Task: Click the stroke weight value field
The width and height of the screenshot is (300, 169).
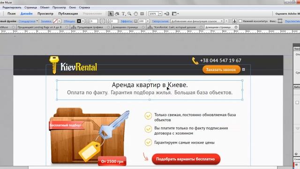Action: coord(94,21)
